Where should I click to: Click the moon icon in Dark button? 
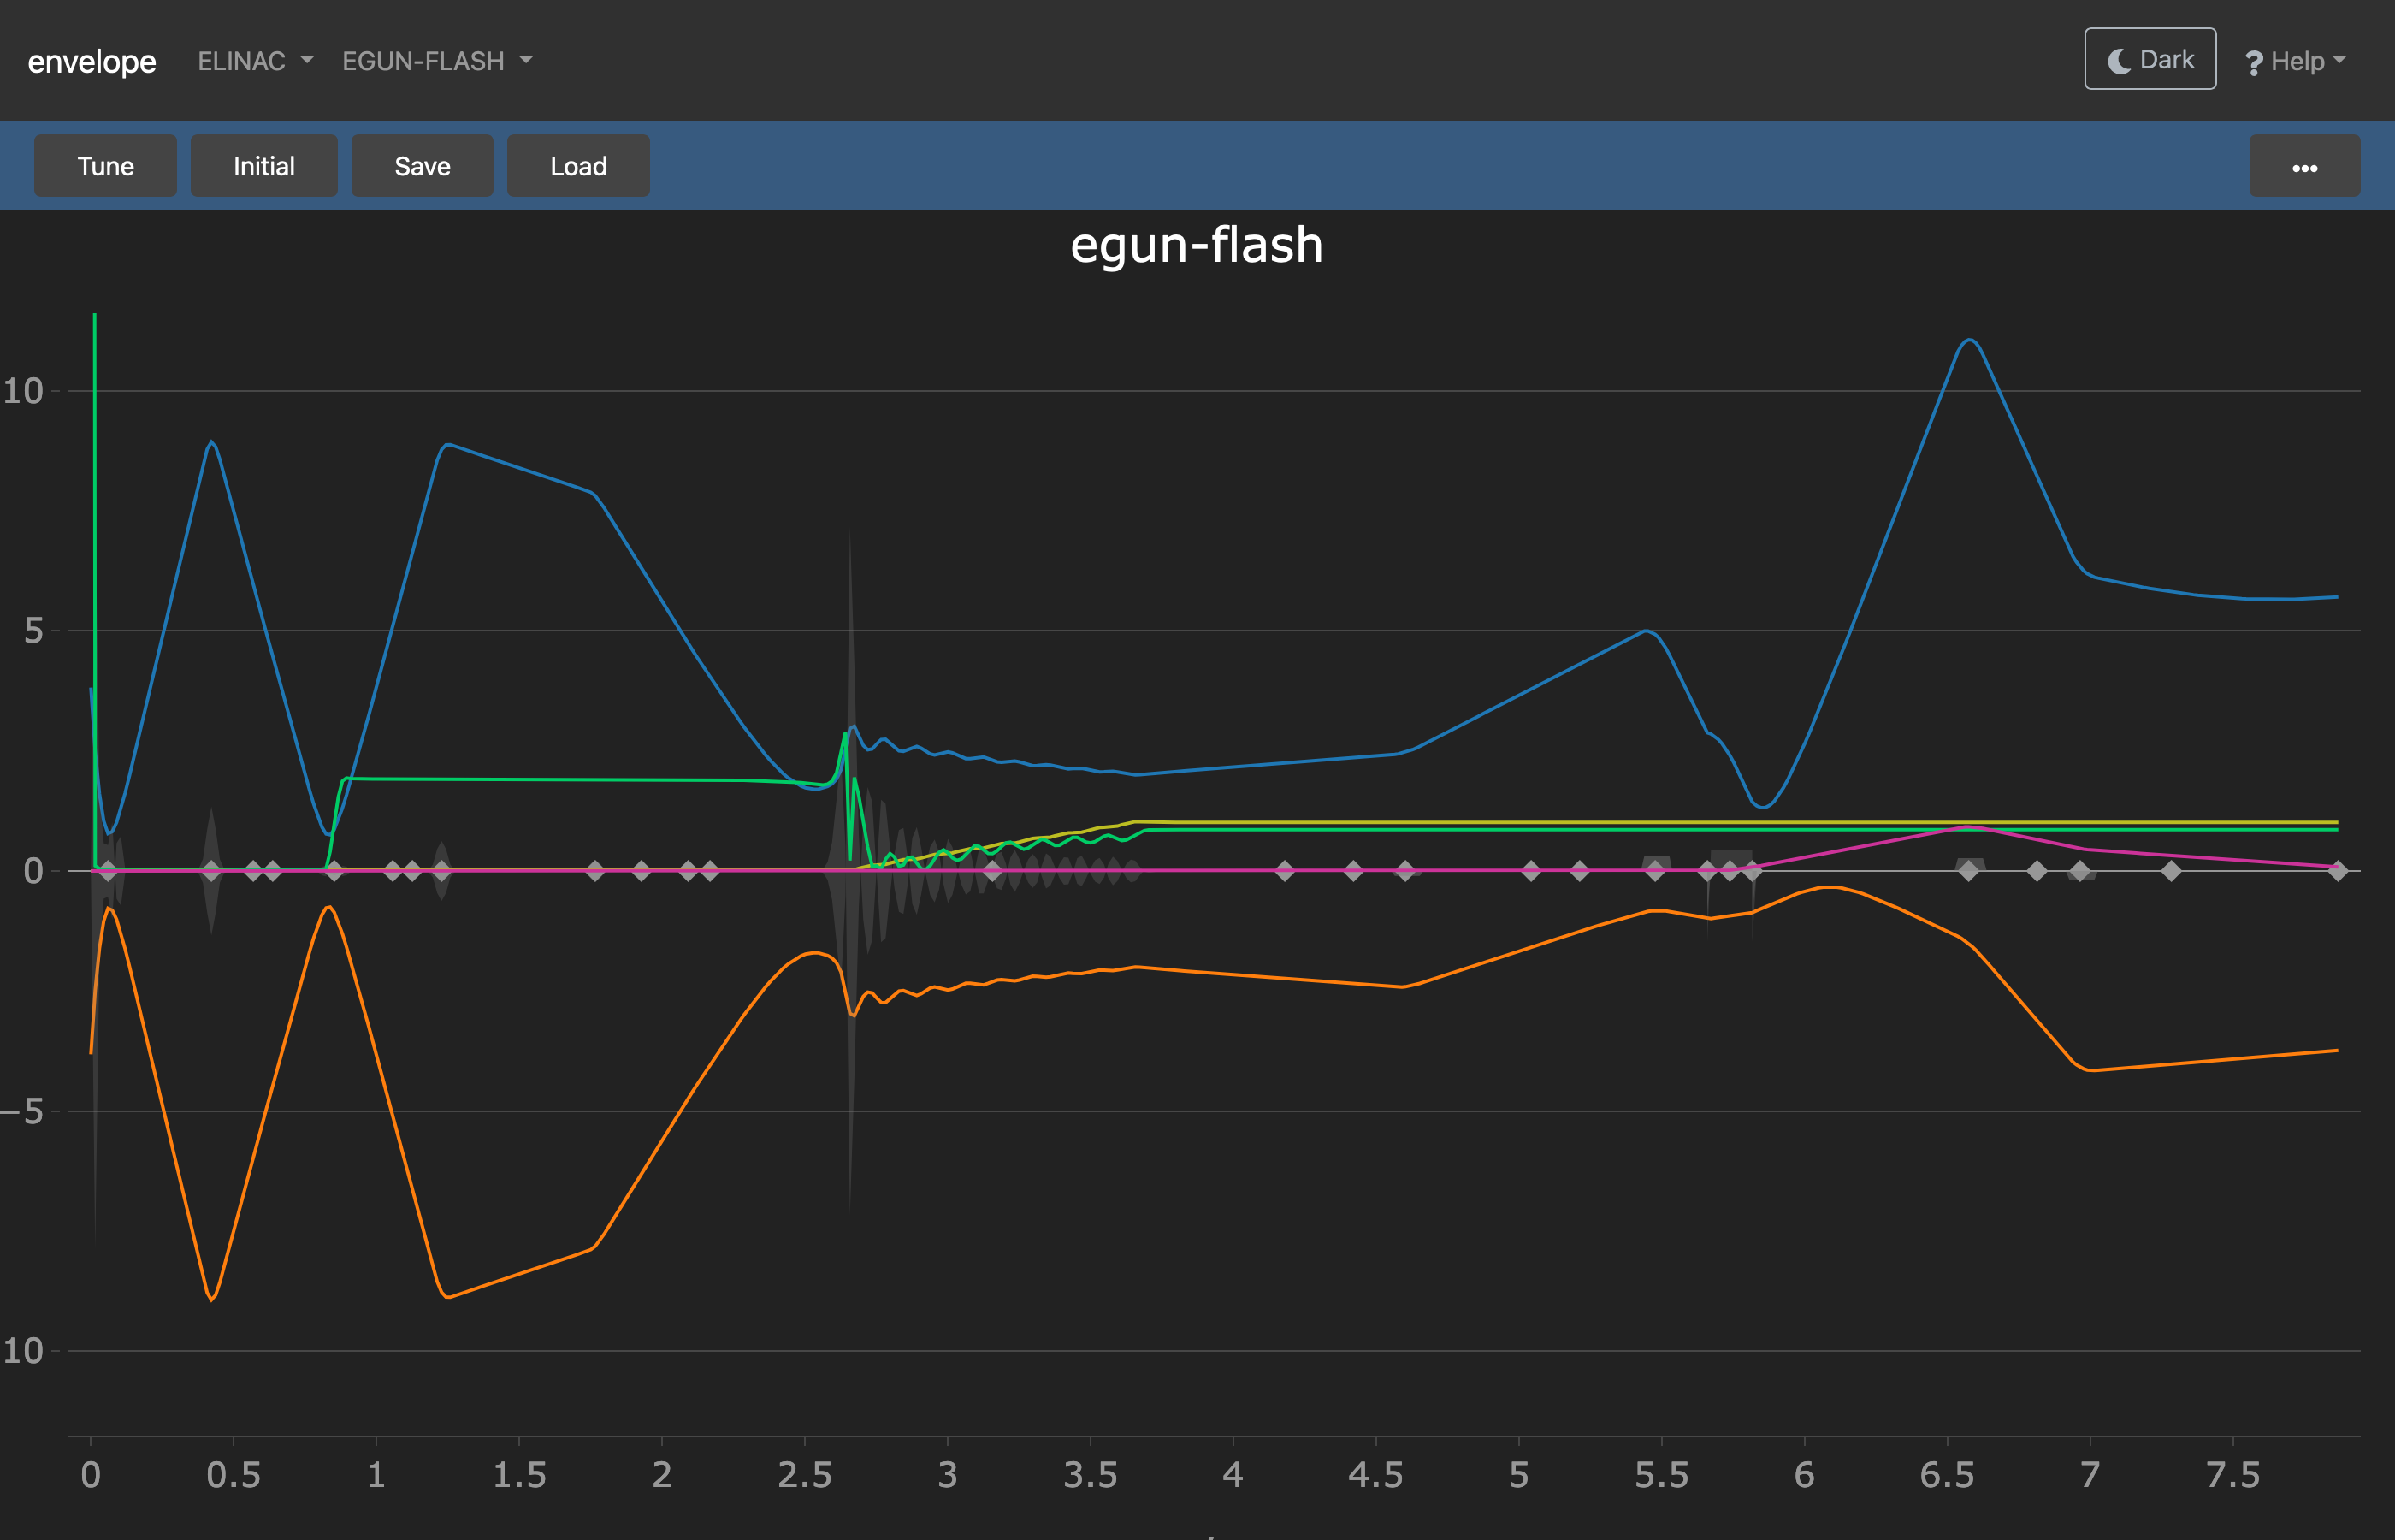(2119, 61)
